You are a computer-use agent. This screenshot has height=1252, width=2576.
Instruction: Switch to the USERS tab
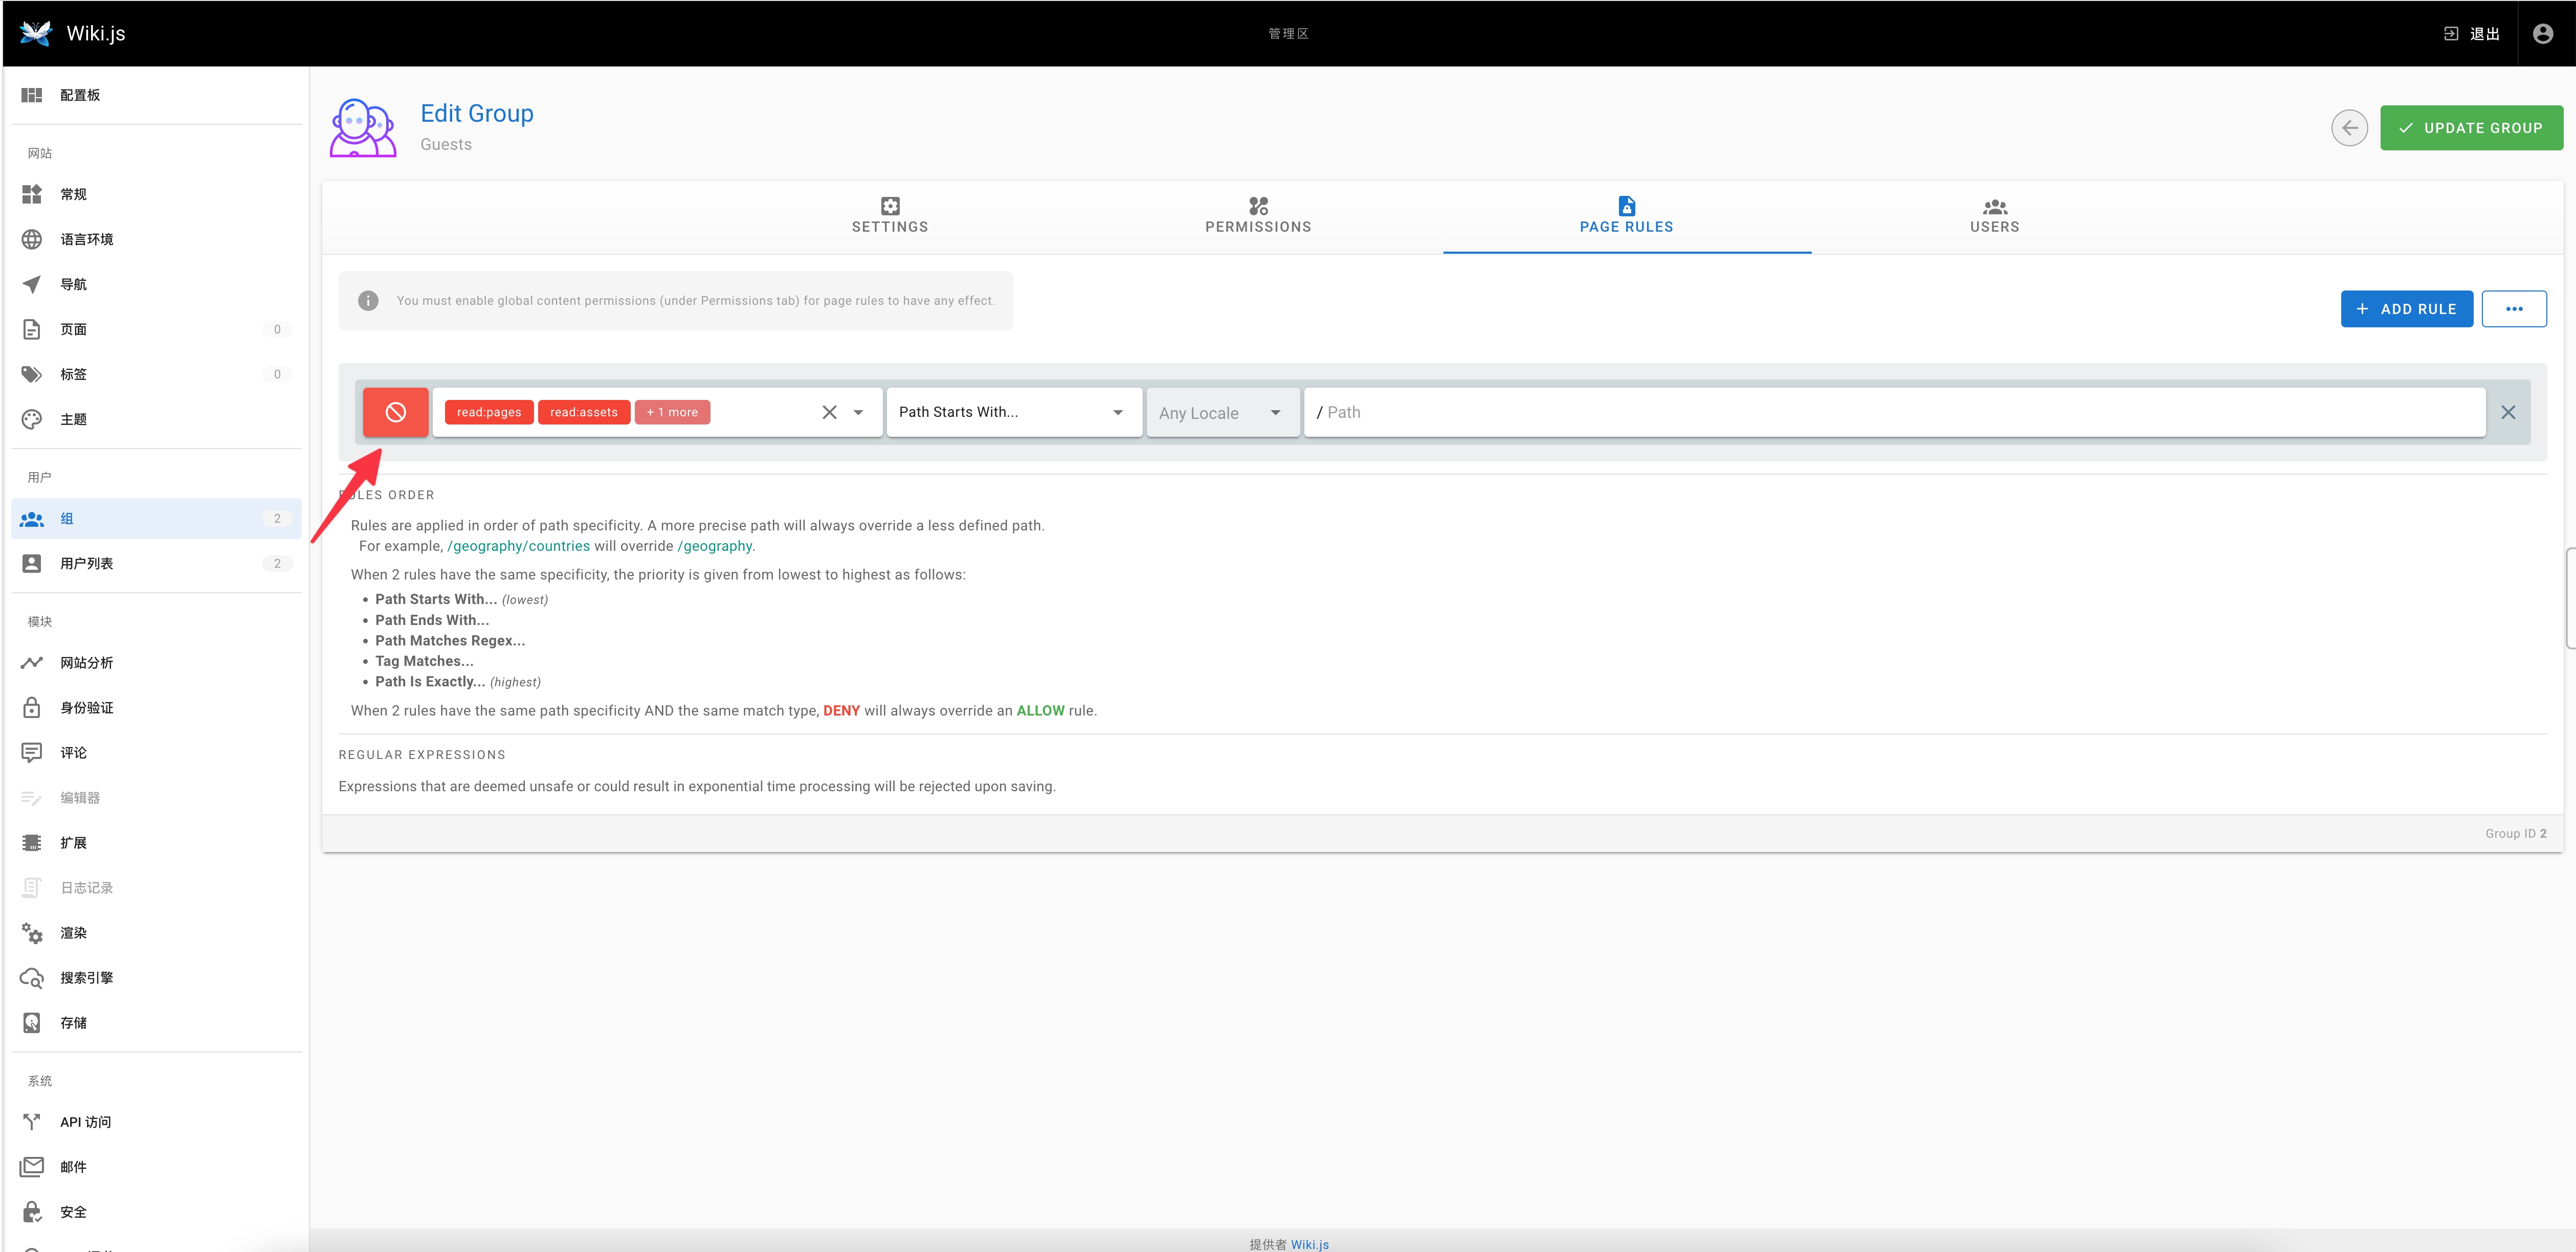pos(1994,216)
